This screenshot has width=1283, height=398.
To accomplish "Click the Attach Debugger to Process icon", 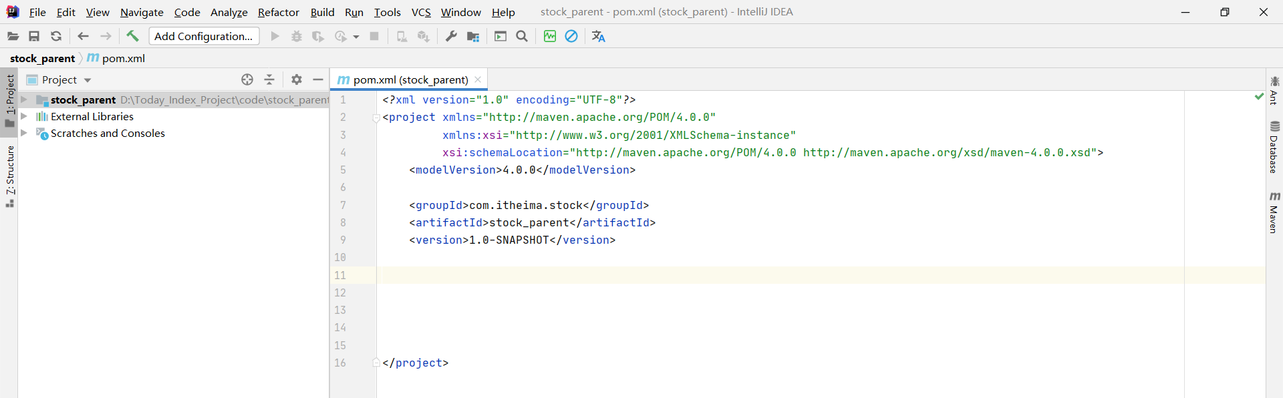I will click(402, 37).
